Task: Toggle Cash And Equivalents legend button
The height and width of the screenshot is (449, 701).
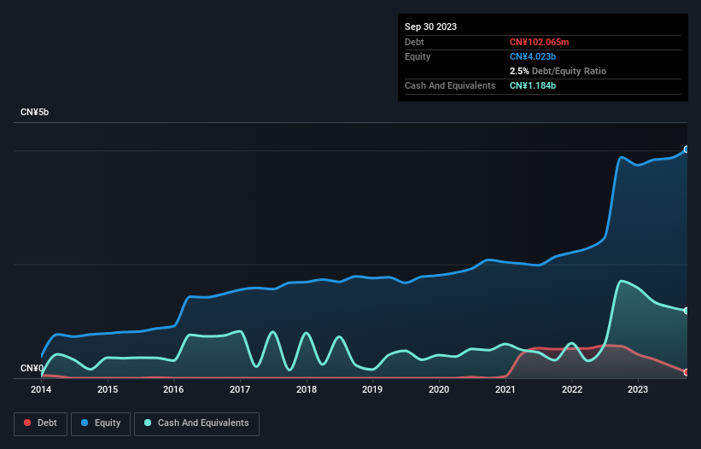Action: click(x=196, y=423)
